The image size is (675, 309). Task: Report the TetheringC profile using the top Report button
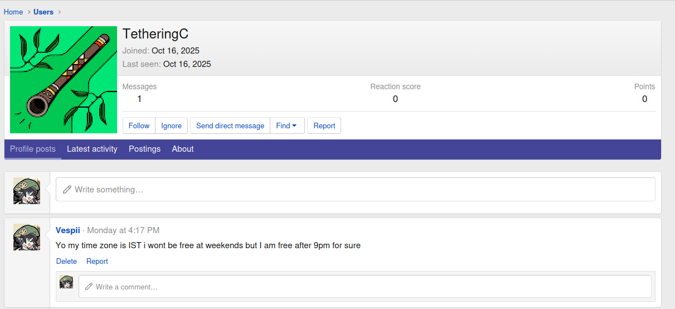point(324,125)
